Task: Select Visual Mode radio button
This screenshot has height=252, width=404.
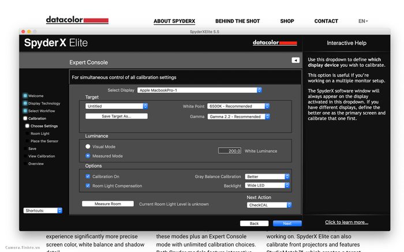Action: [88, 146]
